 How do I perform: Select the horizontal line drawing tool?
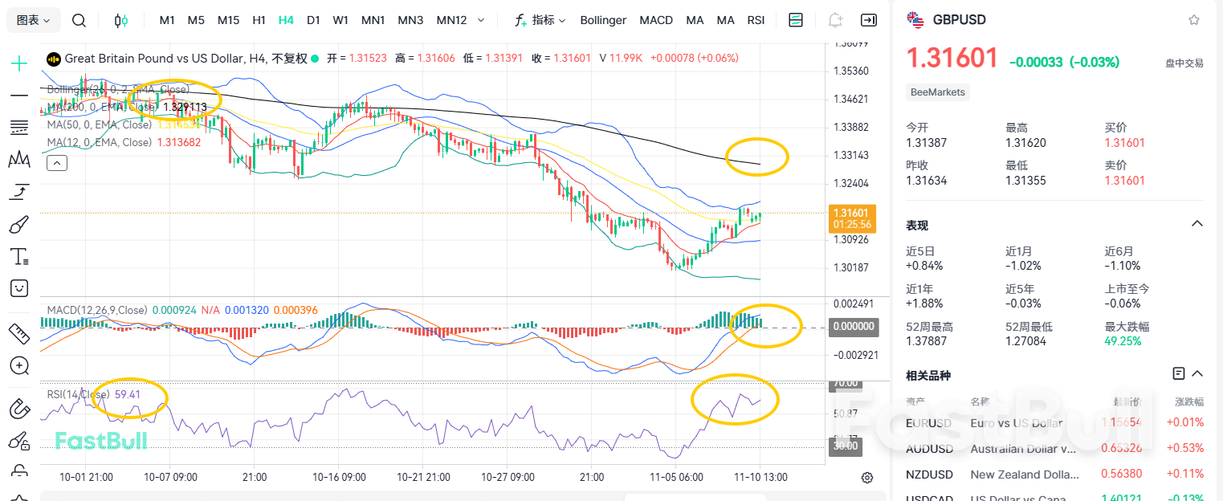click(x=18, y=95)
